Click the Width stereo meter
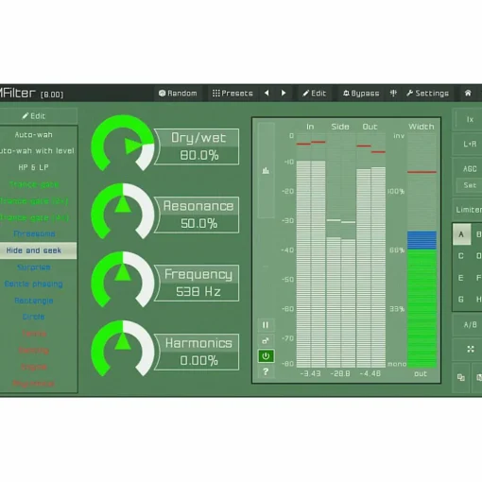This screenshot has width=482, height=482. pos(422,251)
